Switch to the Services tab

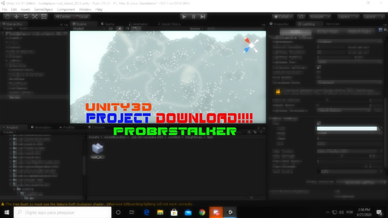tap(333, 24)
